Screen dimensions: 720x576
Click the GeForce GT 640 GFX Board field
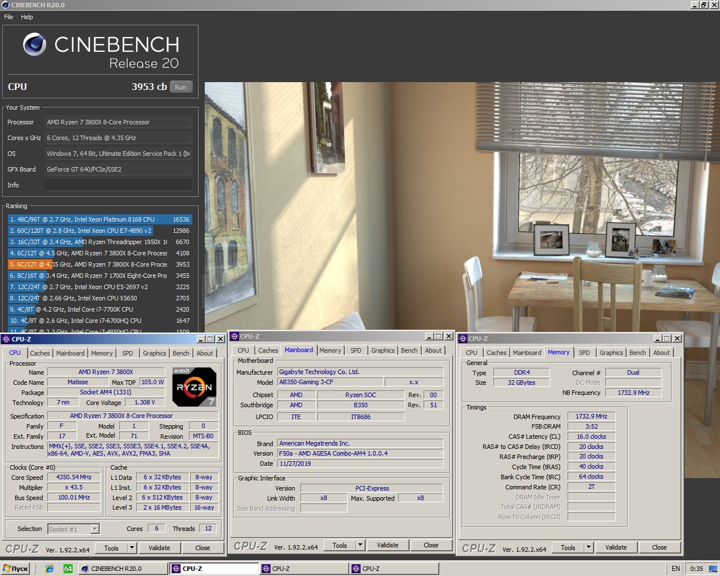coord(118,169)
